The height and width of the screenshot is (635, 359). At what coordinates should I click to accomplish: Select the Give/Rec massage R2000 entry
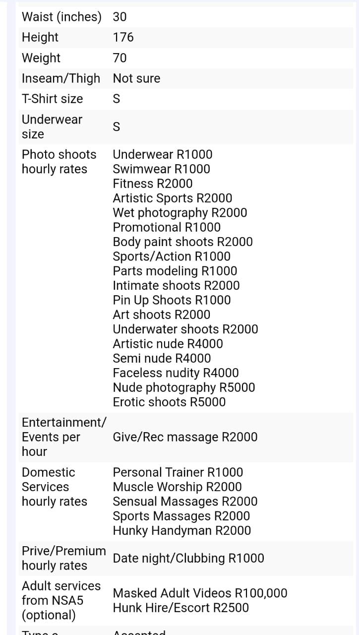(x=185, y=437)
